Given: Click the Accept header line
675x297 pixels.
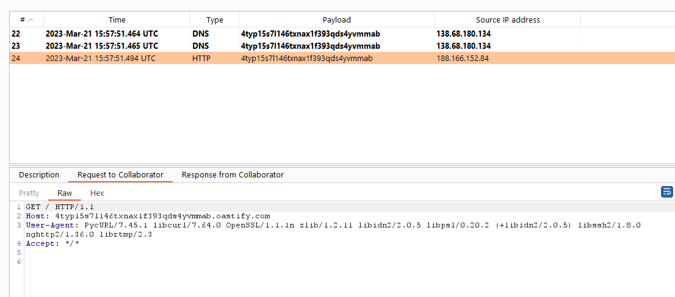Looking at the screenshot, I should click(x=52, y=243).
